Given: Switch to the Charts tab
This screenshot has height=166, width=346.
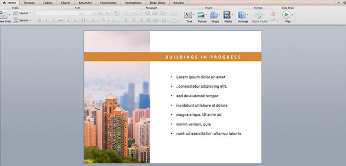Looking at the screenshot, I should tap(65, 3).
